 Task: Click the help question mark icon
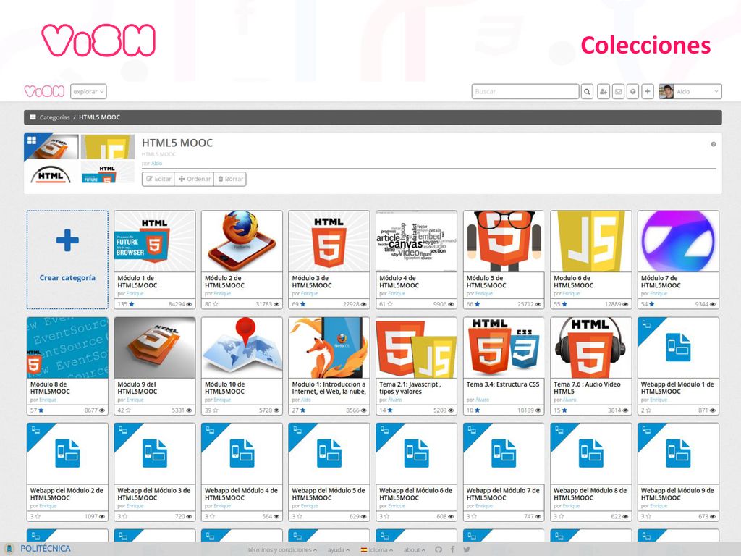pyautogui.click(x=714, y=144)
